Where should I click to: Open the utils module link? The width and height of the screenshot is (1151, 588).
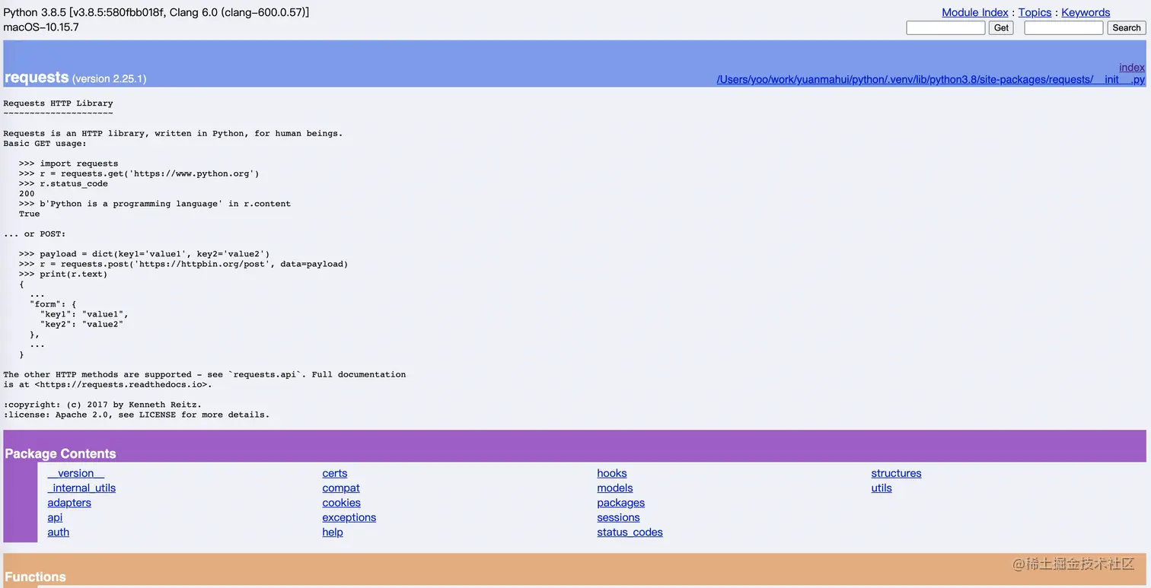tap(882, 488)
